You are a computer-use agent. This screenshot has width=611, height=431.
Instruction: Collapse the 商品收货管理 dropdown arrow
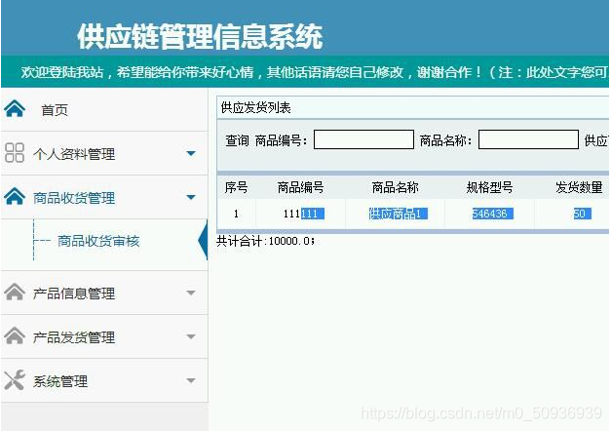[191, 197]
